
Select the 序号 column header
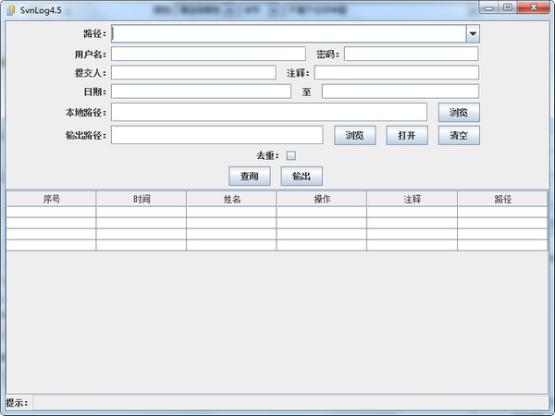51,199
